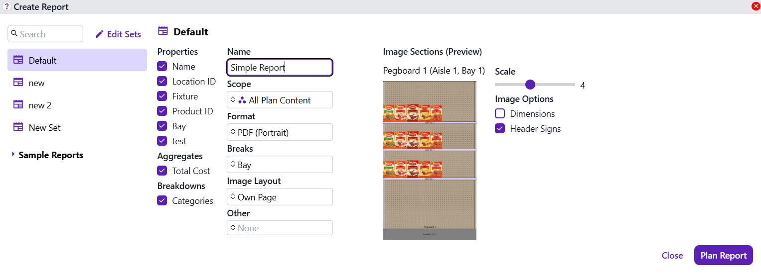Select the 'New Set' report set
Viewport: 761px width, 274px height.
point(44,128)
